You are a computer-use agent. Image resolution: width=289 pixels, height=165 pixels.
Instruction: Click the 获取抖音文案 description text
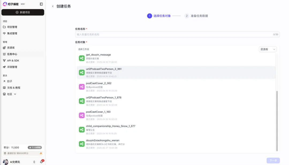pos(93,58)
